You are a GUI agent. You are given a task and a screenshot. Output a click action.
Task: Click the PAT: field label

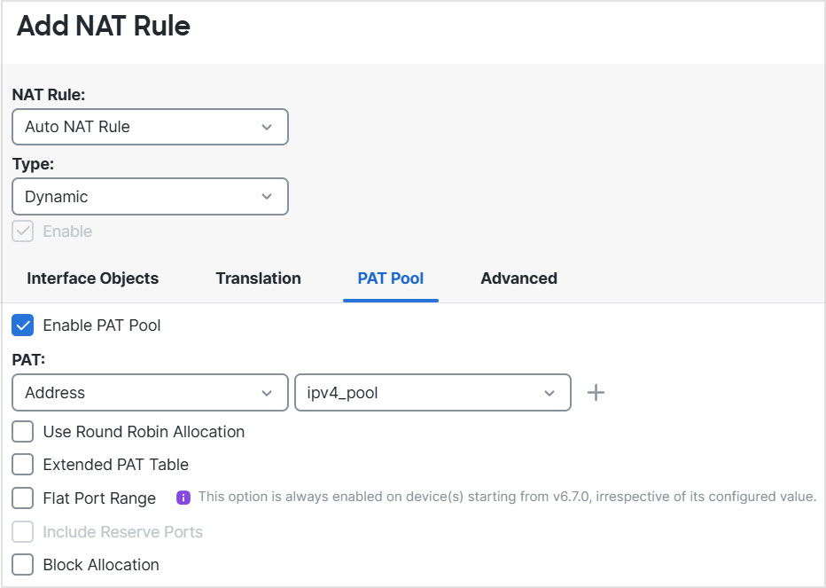28,361
